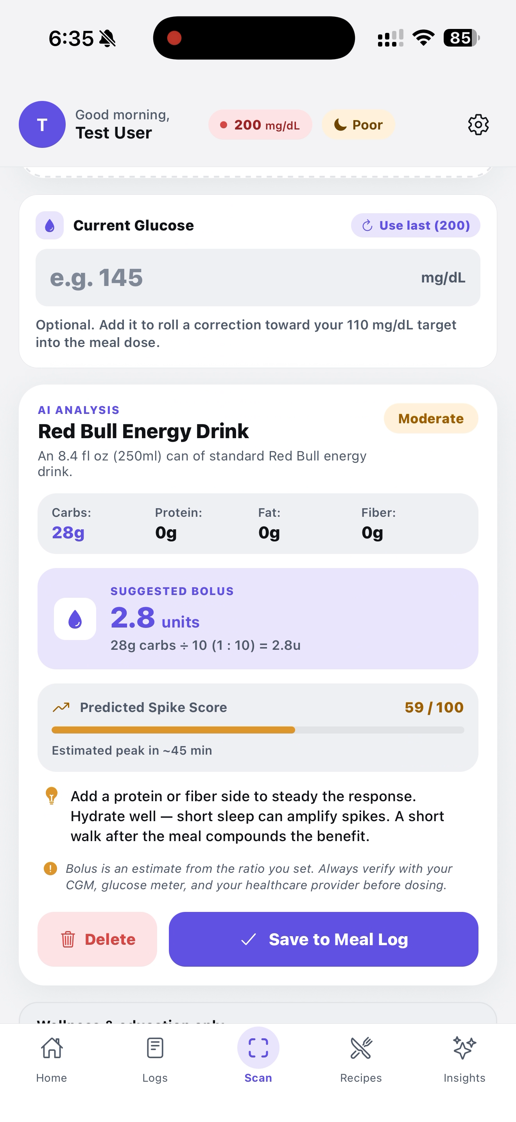Tap the suggested bolus droplet icon
The height and width of the screenshot is (1122, 516).
75,619
